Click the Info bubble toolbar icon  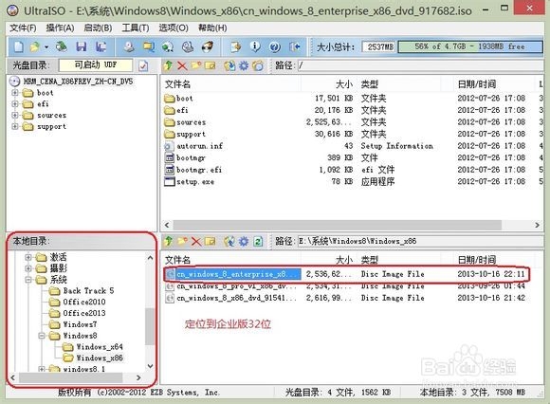(x=255, y=46)
